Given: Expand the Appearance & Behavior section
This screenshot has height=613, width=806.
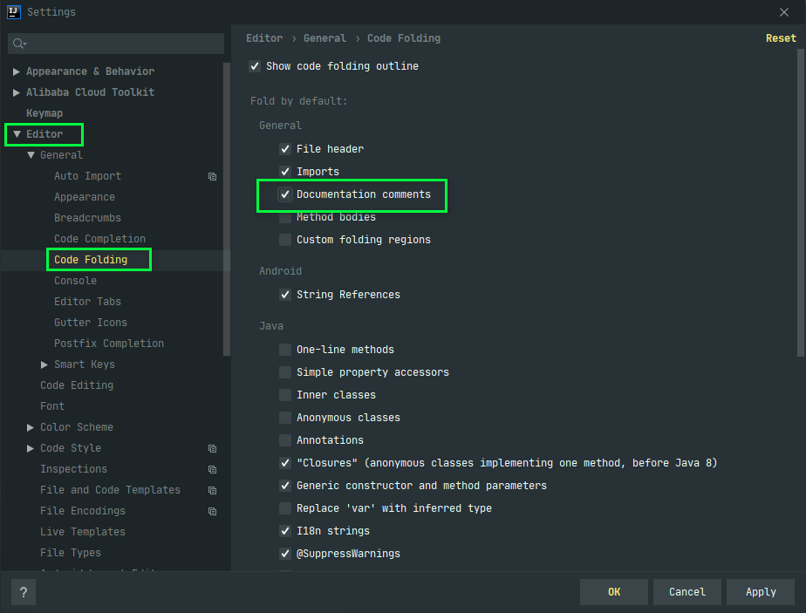Looking at the screenshot, I should 17,72.
